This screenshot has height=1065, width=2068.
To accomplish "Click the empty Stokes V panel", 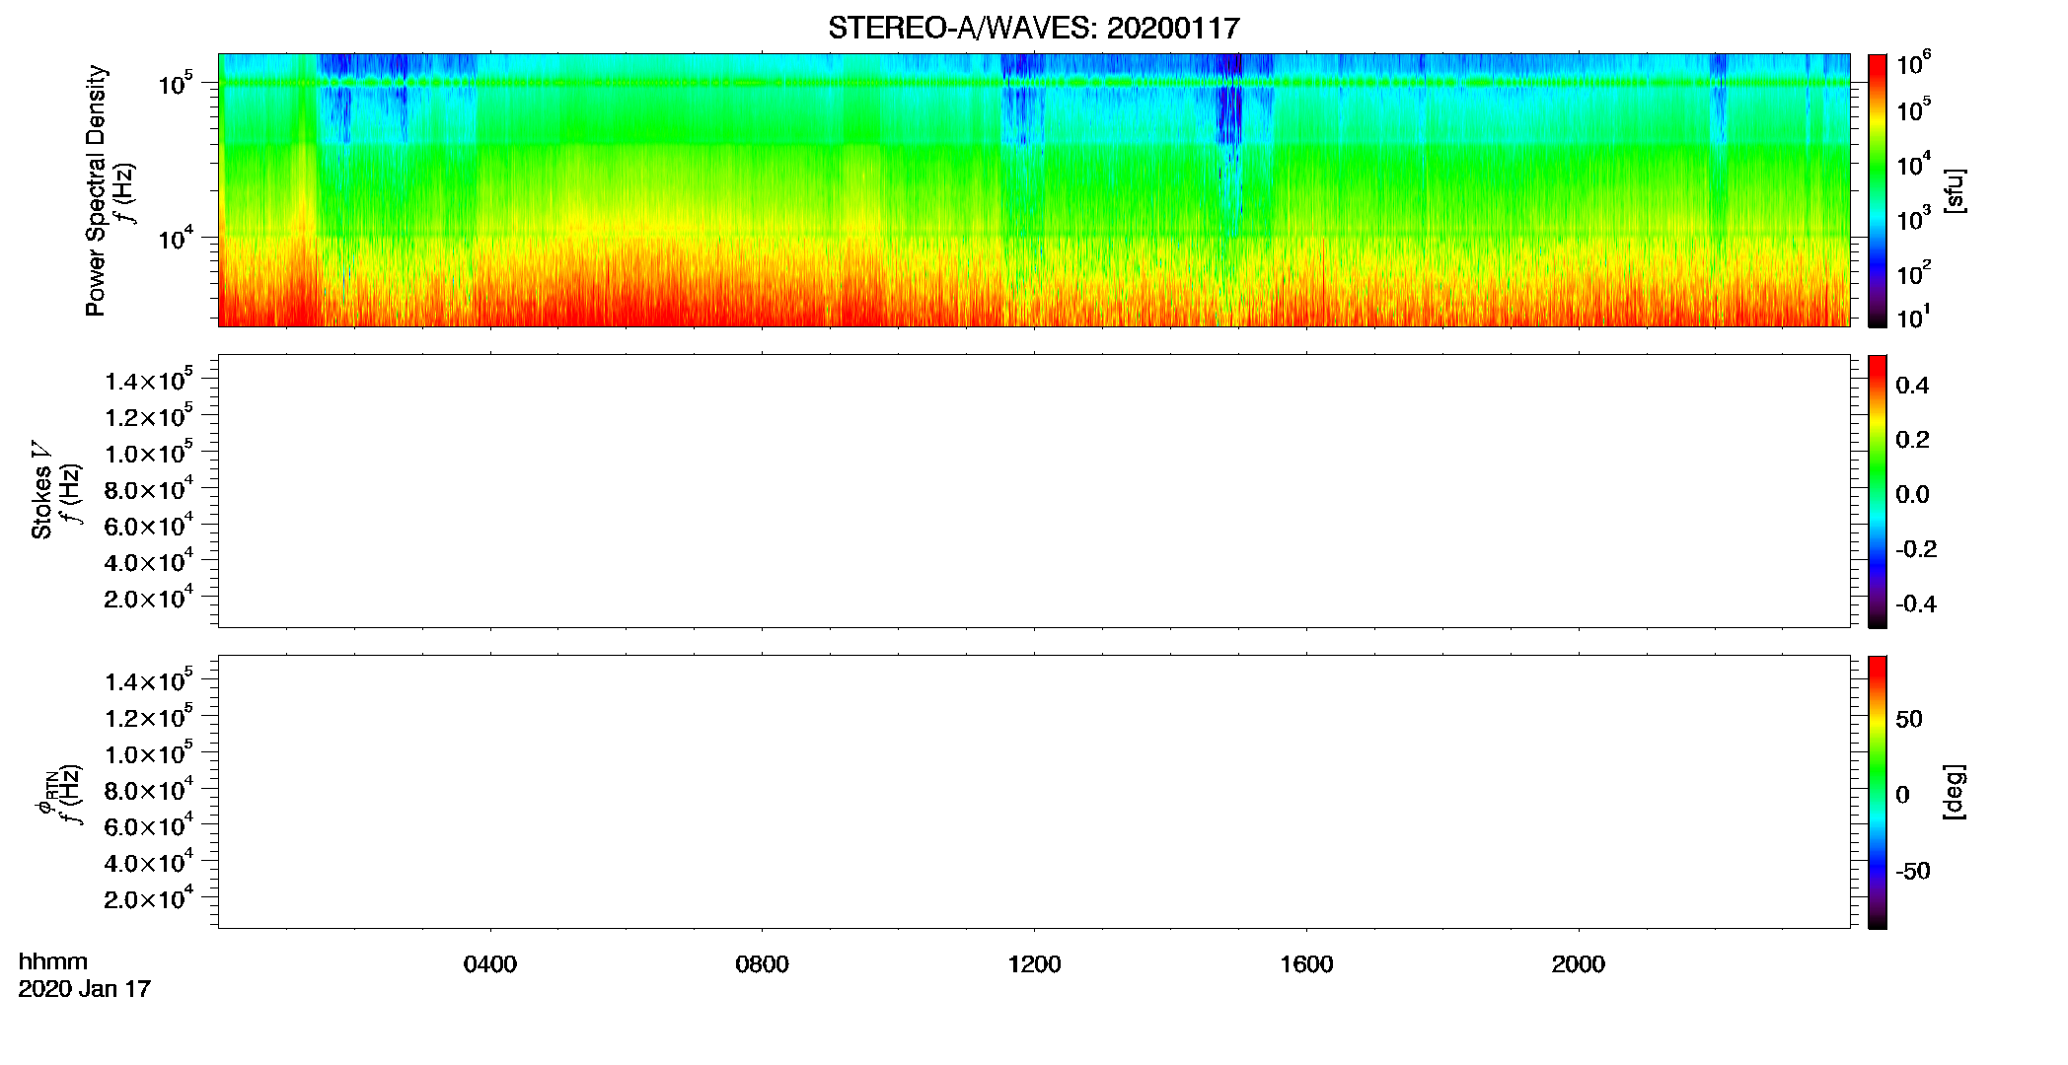I will (x=1034, y=491).
